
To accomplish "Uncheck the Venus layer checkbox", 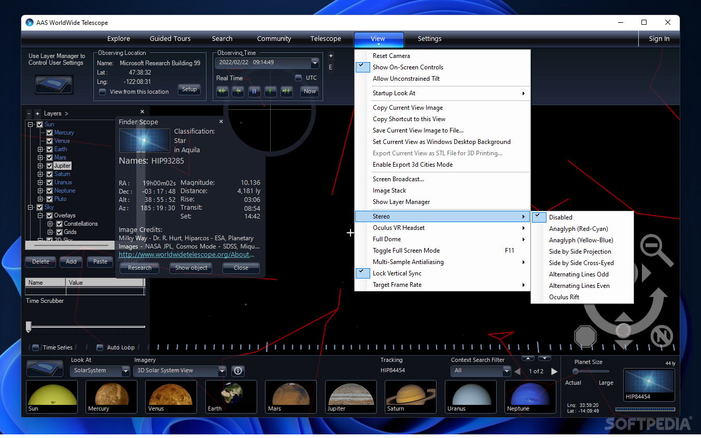I will tap(50, 141).
